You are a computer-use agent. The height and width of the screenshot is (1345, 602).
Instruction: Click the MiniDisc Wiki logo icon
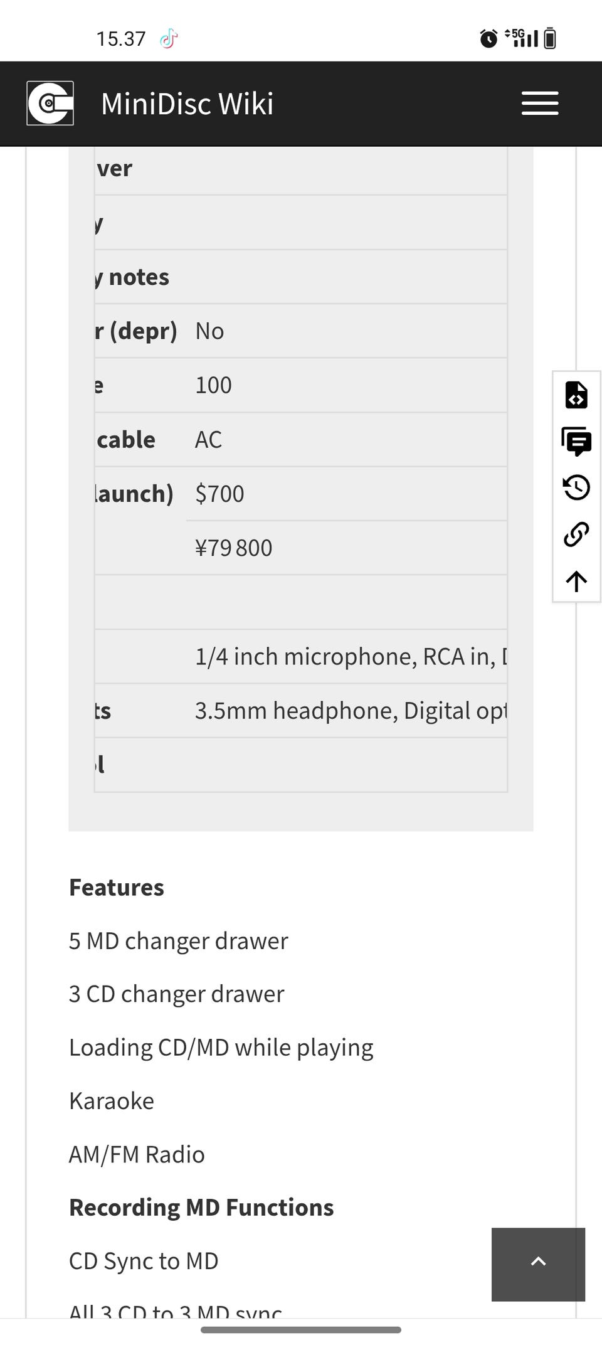50,103
